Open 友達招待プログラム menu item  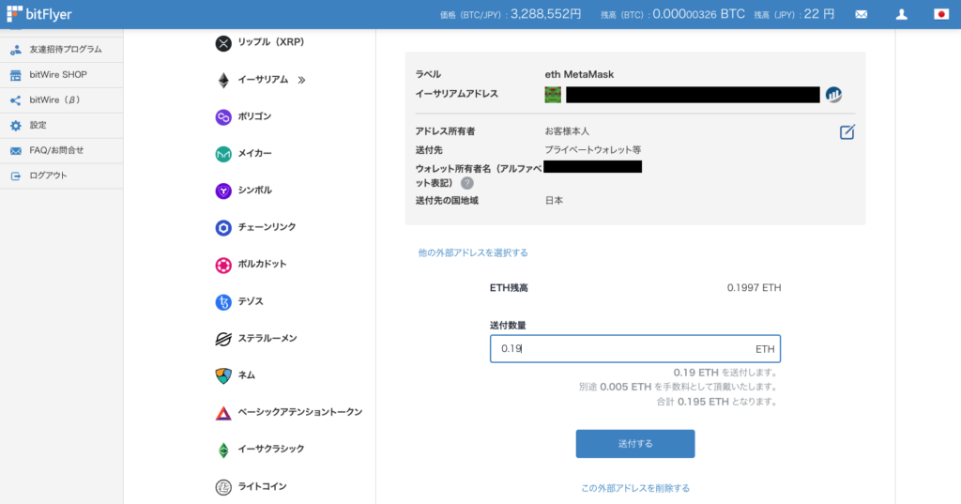coord(61,50)
